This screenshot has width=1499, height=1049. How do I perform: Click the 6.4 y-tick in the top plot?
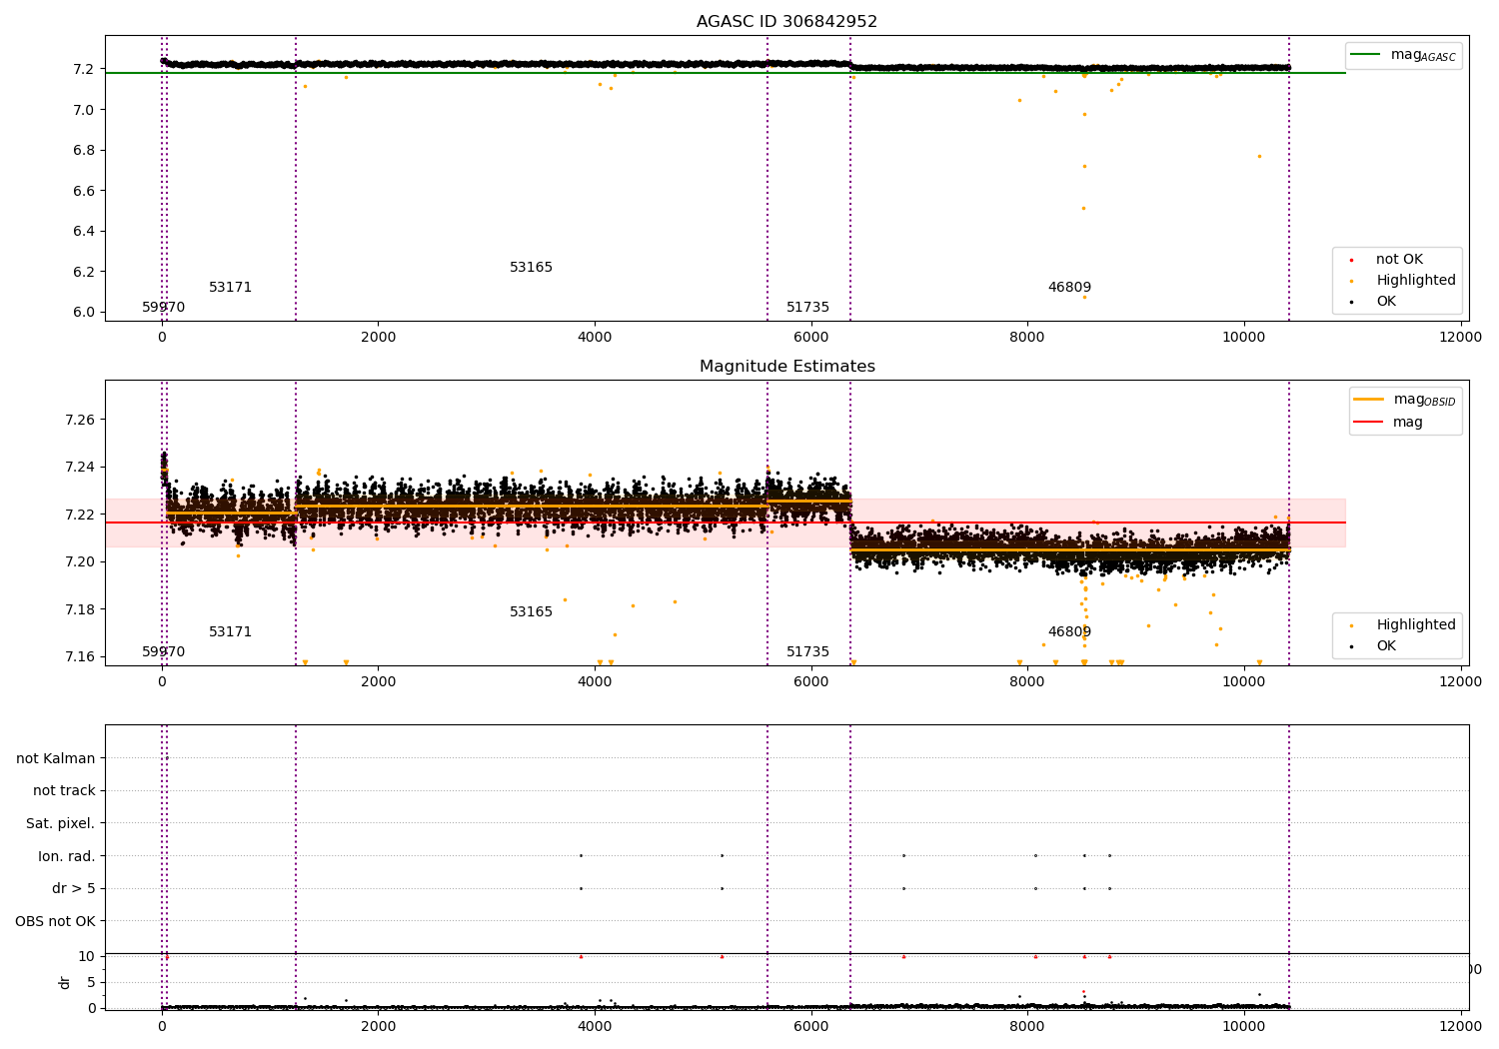click(x=84, y=231)
